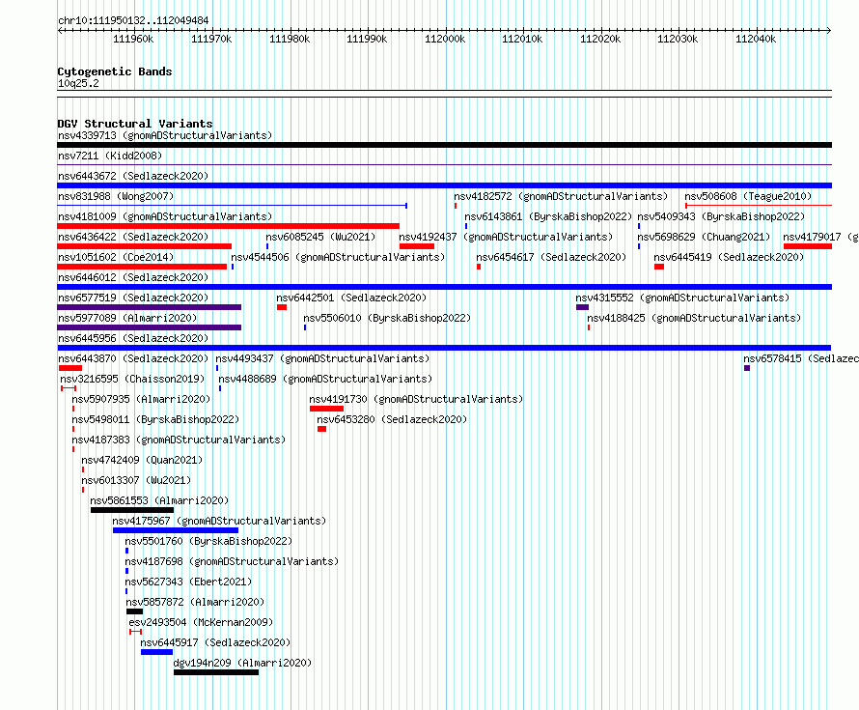Viewport: 859px width, 710px height.
Task: Click the 112000k ruler position label
Action: coord(445,39)
